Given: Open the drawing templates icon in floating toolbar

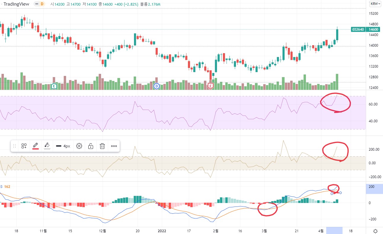Looking at the screenshot, I should coord(24,146).
